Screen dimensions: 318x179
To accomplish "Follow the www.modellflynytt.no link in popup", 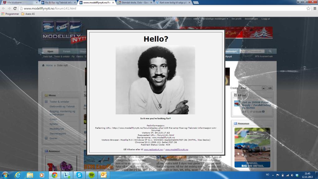I will 177,149.
